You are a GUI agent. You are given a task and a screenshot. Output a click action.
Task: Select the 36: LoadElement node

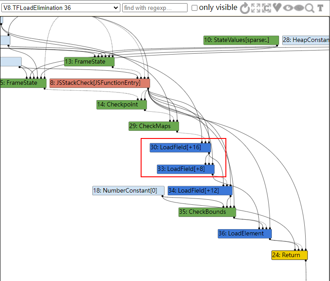click(245, 234)
